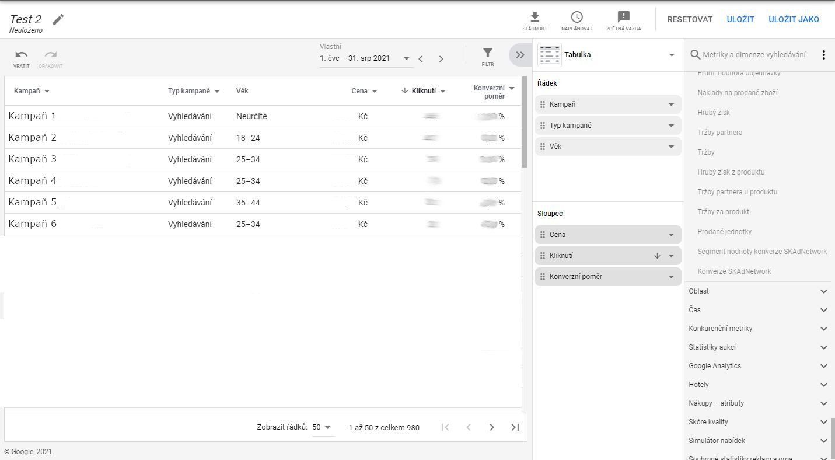Focus the Metriky a dimenze search field
Screen dimensions: 835x460
tap(754, 55)
